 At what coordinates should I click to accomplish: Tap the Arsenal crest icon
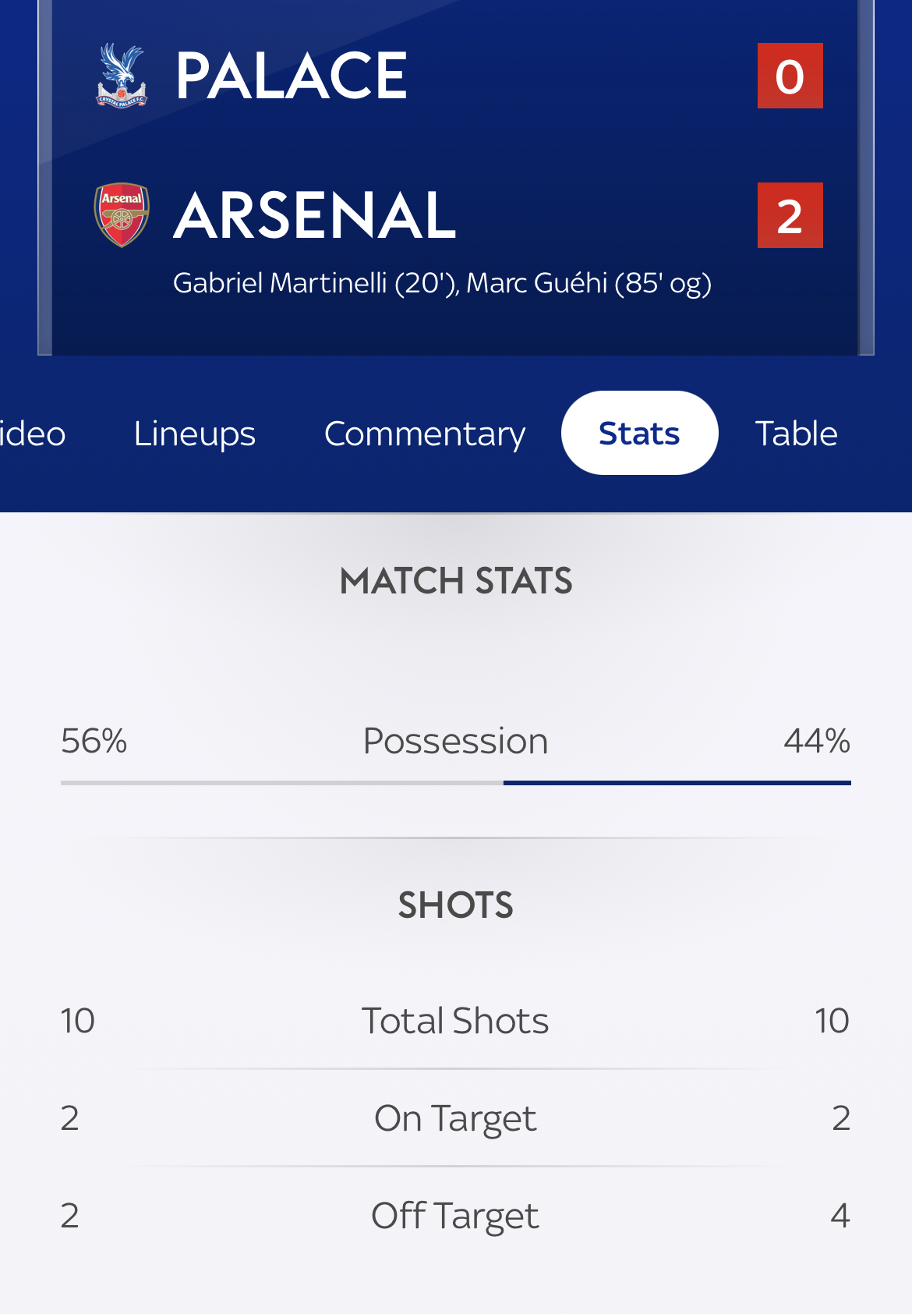[122, 215]
